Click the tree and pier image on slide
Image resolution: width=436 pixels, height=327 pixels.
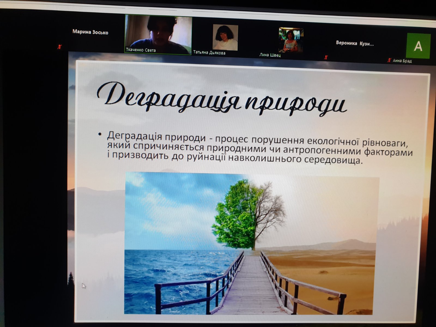(251, 244)
